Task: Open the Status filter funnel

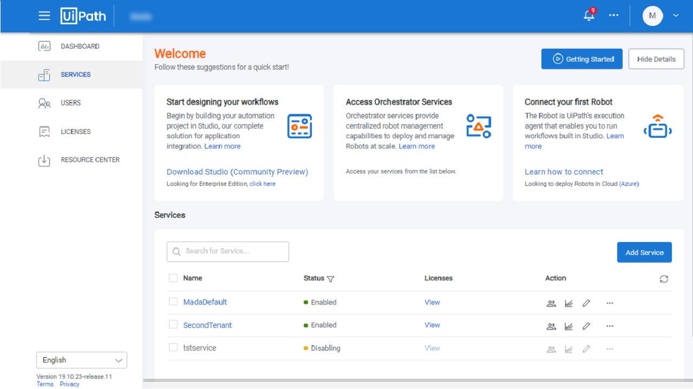Action: (x=331, y=279)
